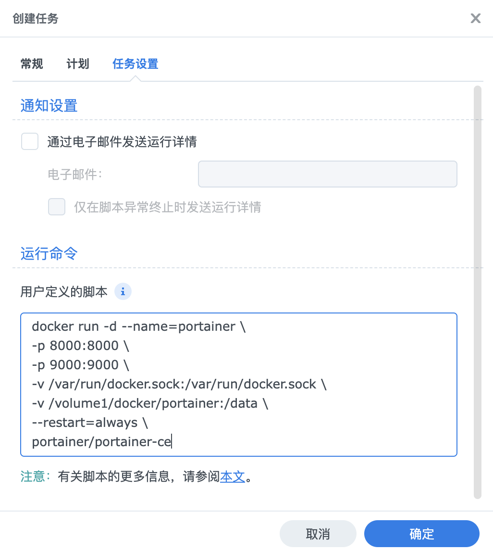Click the dialog's vertical scrollbar

point(477,288)
